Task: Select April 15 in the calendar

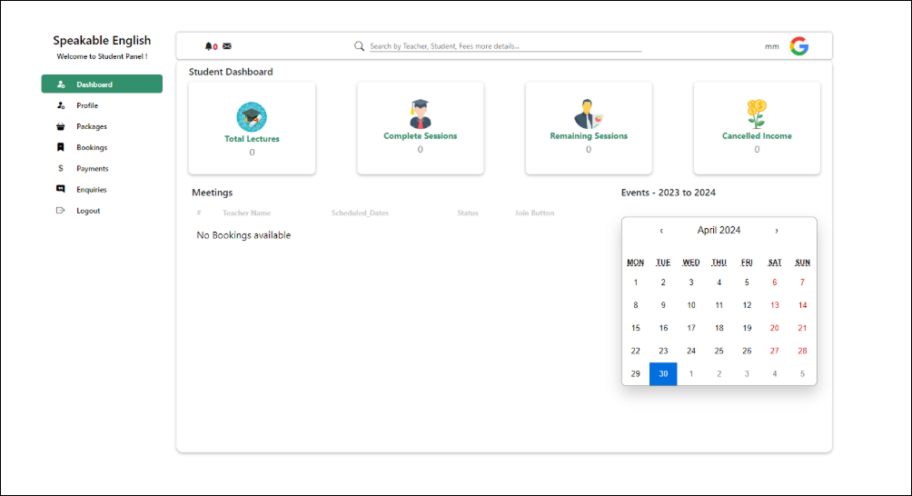Action: (635, 328)
